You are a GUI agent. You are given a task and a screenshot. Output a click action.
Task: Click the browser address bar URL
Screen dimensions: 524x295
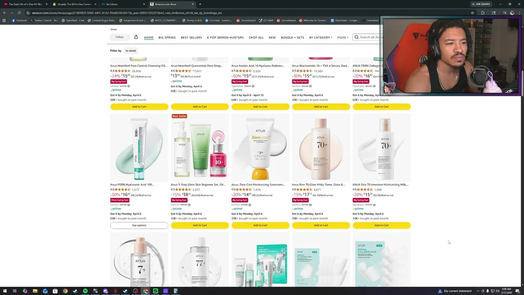(127, 13)
